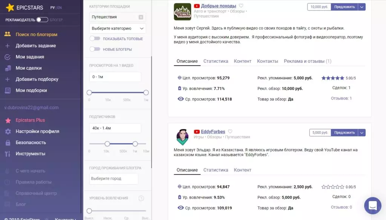Open the chat widget bubble
This screenshot has height=220, width=386.
pyautogui.click(x=373, y=205)
